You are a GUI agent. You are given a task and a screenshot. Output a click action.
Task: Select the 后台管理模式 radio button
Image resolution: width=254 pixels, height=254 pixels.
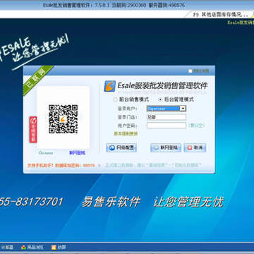click(161, 99)
